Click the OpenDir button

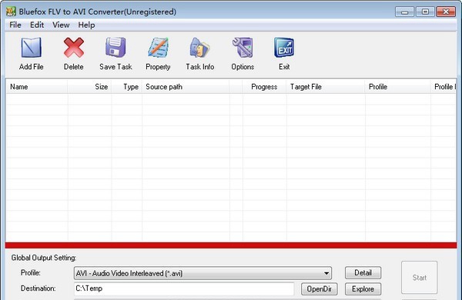coord(320,289)
